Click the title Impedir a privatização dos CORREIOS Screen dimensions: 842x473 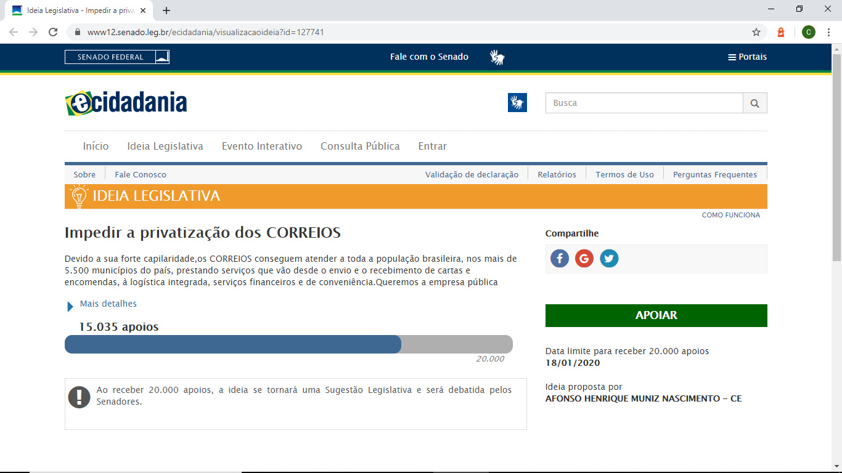(x=203, y=233)
